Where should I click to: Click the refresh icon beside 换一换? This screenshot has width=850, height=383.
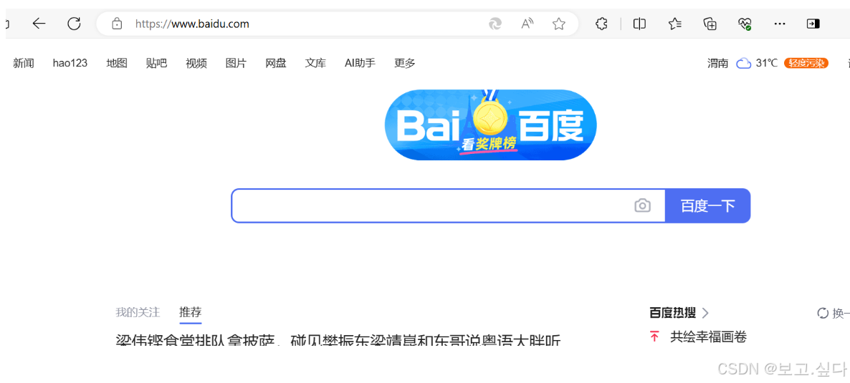pos(823,313)
